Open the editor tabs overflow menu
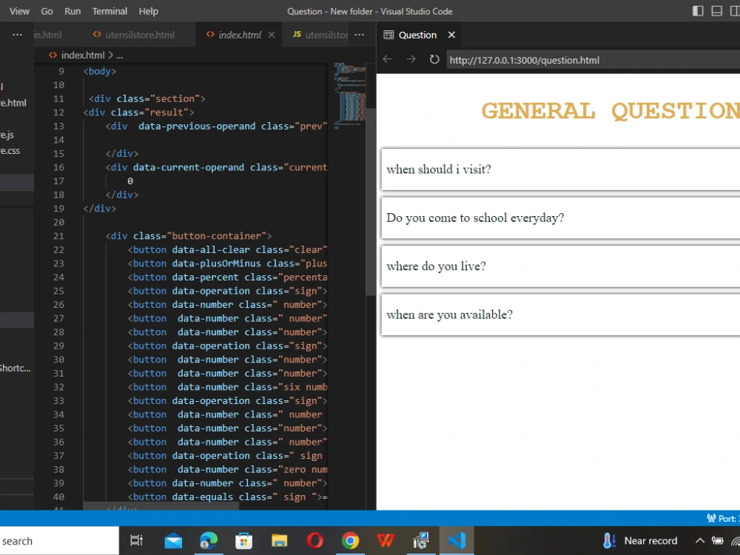This screenshot has width=740, height=555. [x=359, y=34]
